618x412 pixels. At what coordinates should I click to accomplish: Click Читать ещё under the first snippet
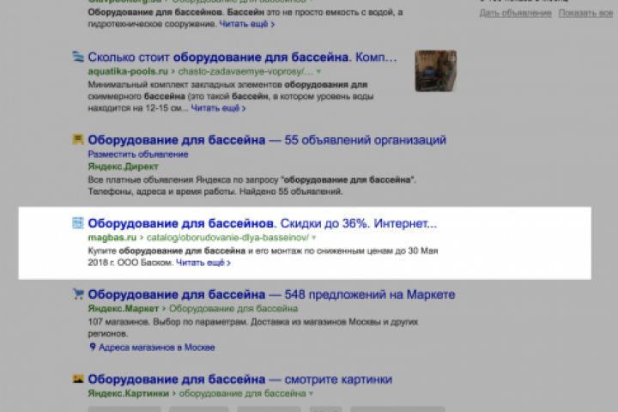246,24
